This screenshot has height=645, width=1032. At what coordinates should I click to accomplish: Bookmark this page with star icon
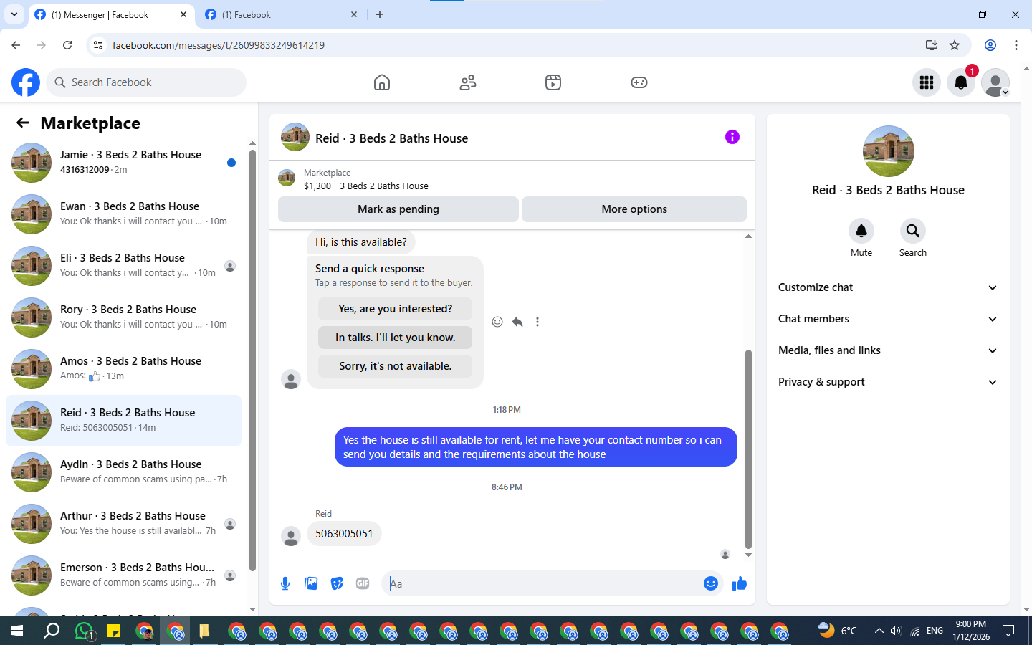tap(955, 45)
